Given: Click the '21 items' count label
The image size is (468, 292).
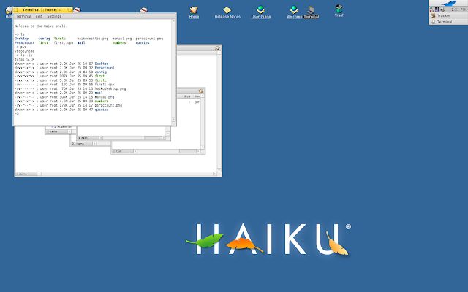Looking at the screenshot, I should click(78, 144).
